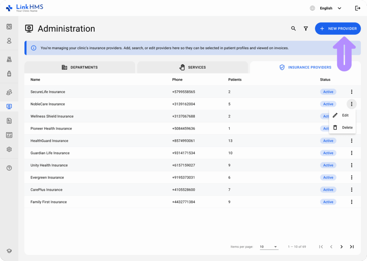Open the appointments calendar sidebar icon
This screenshot has height=261, width=367.
[9, 27]
